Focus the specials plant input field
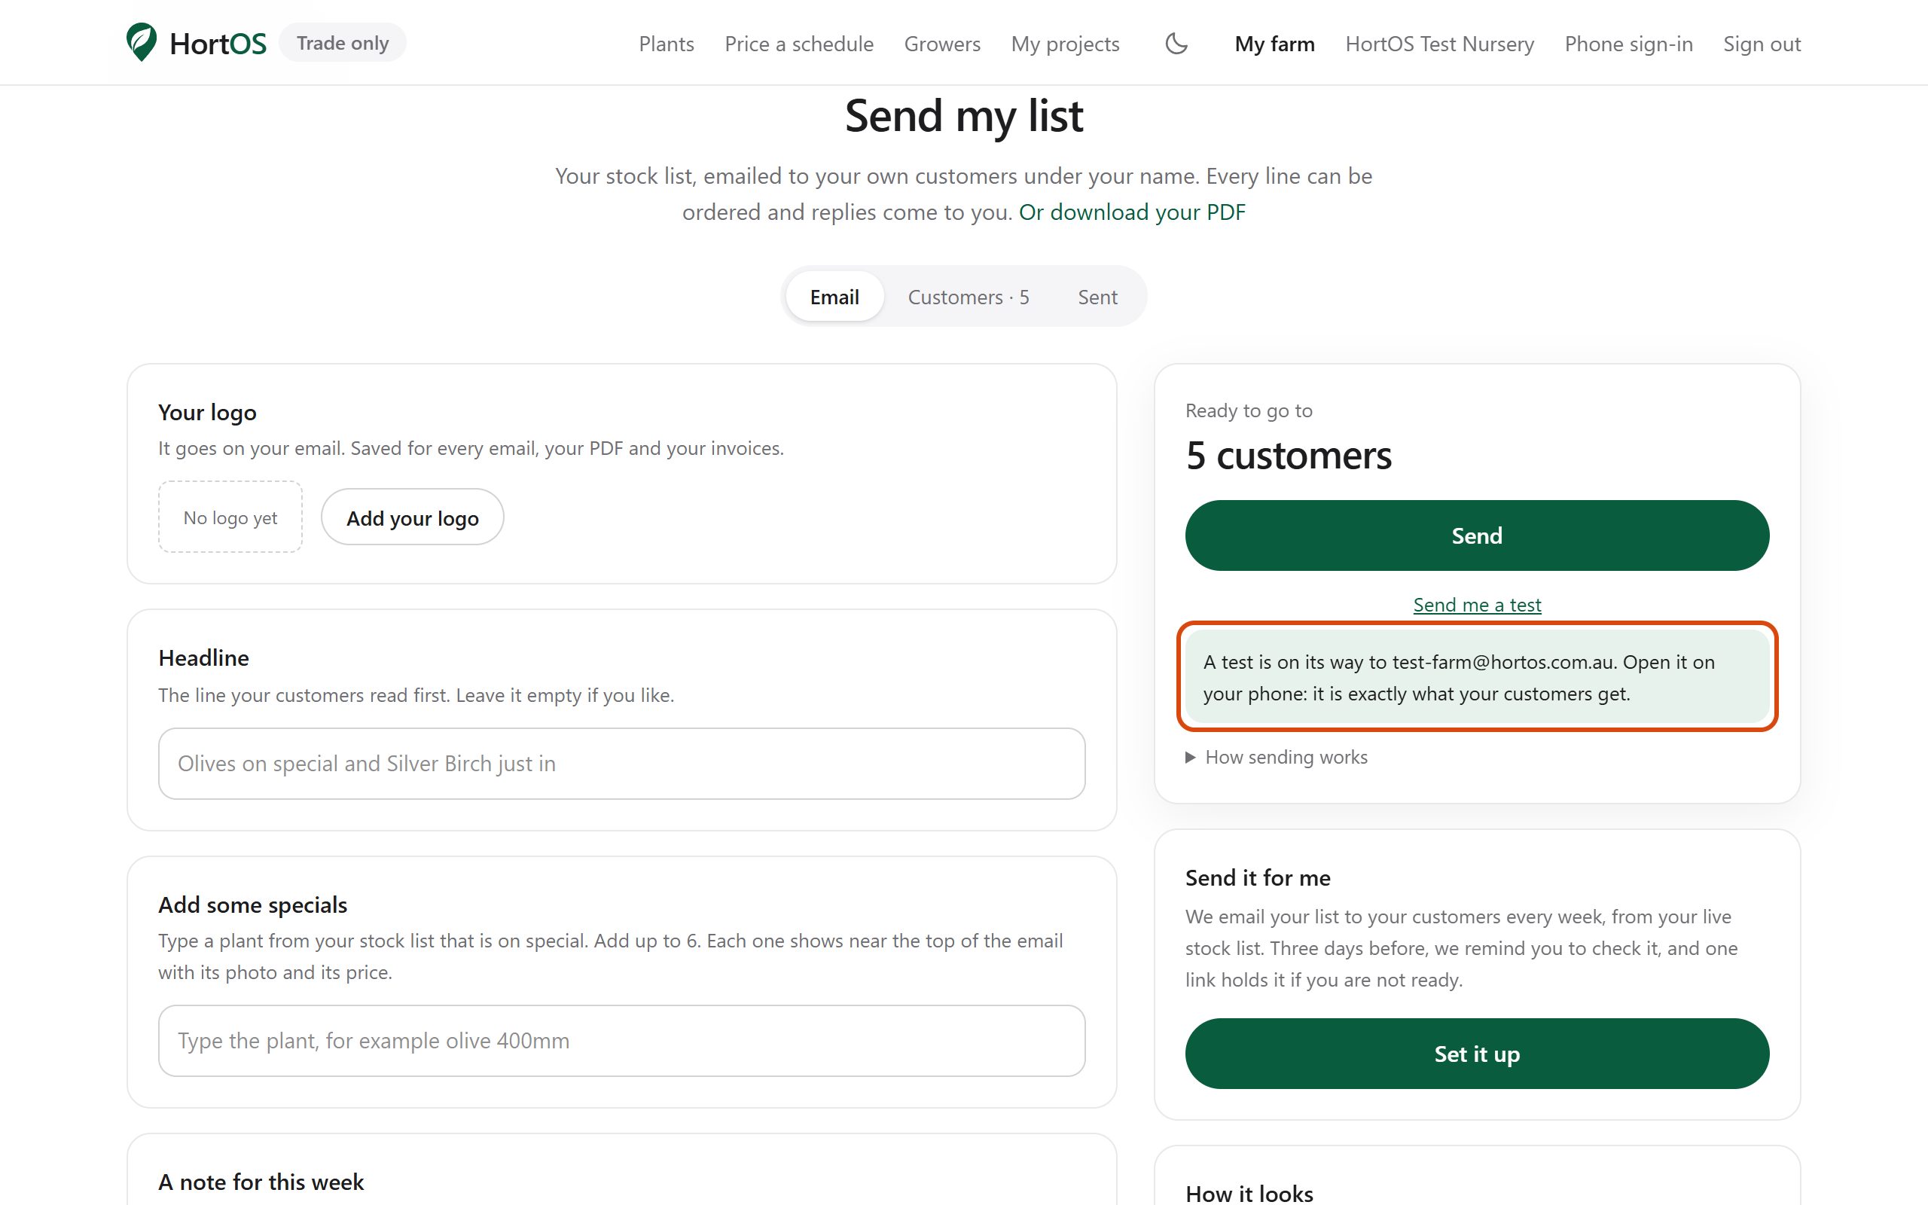The image size is (1928, 1205). pos(621,1040)
